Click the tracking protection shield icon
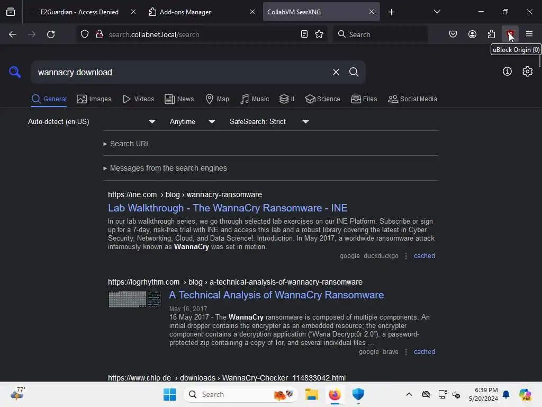542x407 pixels. pyautogui.click(x=85, y=34)
